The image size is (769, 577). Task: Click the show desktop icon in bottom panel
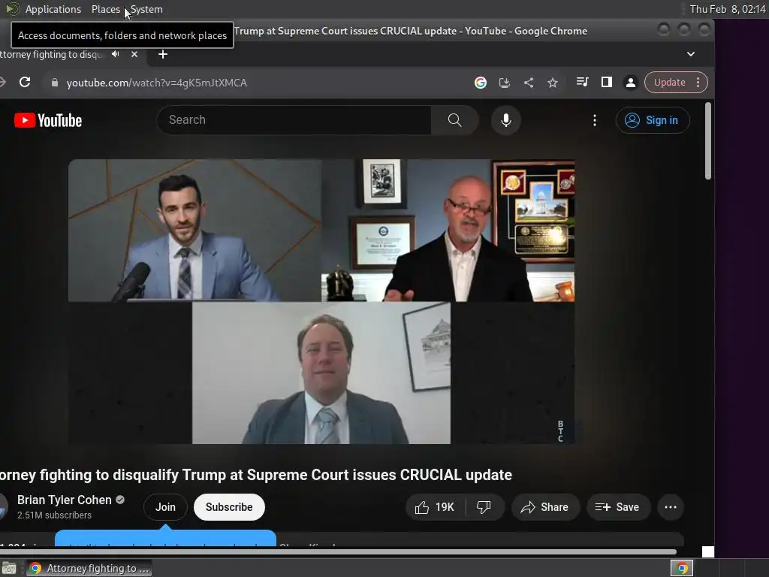(x=9, y=568)
